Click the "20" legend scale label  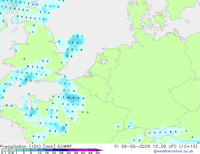point(54,153)
